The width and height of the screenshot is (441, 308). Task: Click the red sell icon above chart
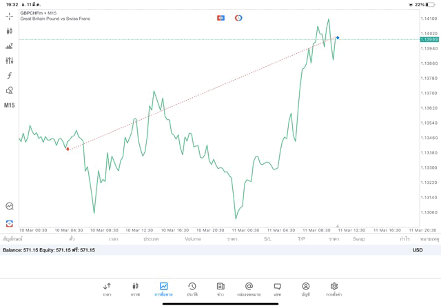pyautogui.click(x=220, y=18)
